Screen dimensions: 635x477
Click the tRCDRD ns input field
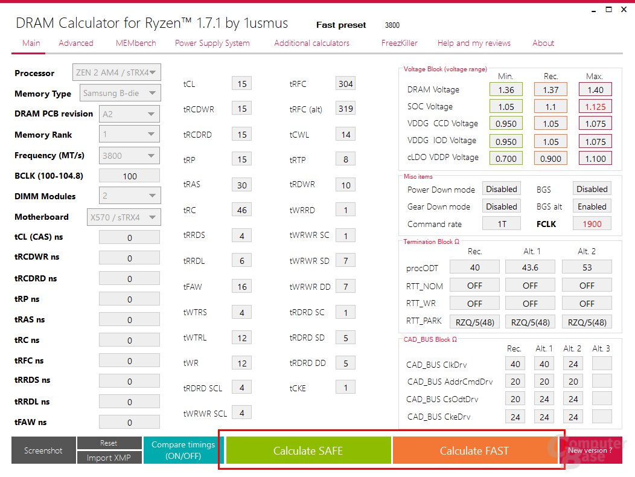point(130,278)
